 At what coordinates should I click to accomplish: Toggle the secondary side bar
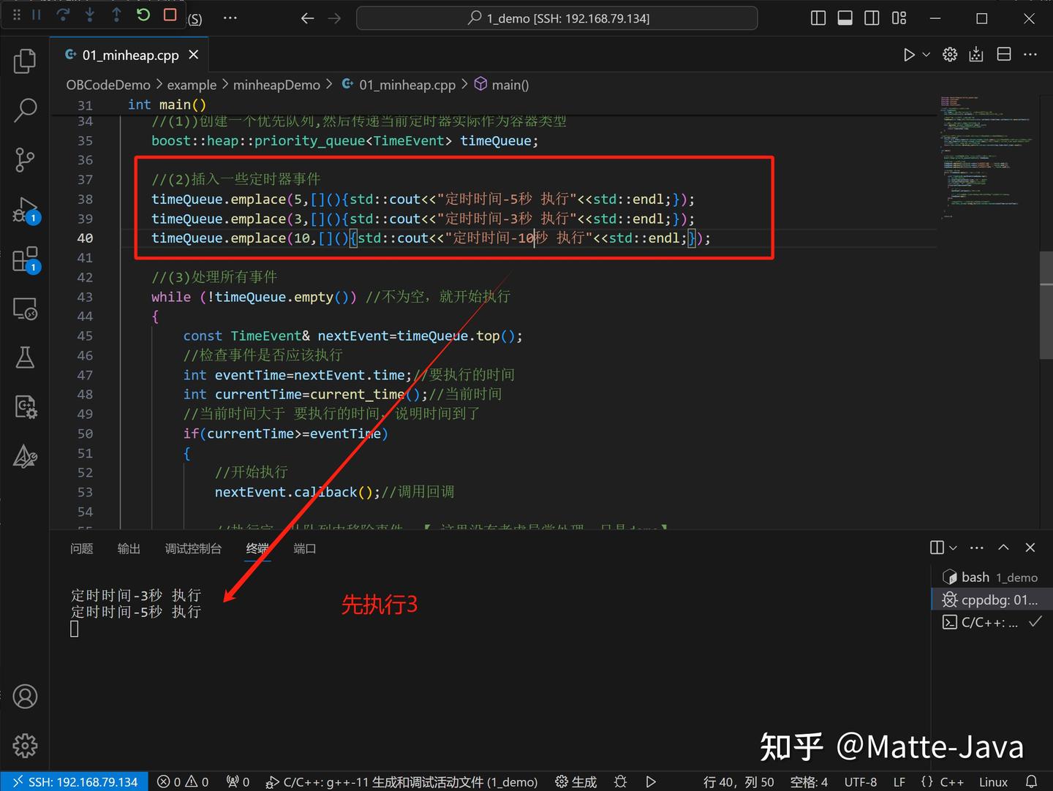(872, 18)
